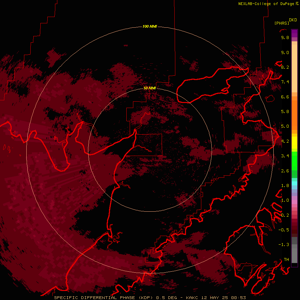Pick the purple segment atop the color scale

click(x=294, y=33)
